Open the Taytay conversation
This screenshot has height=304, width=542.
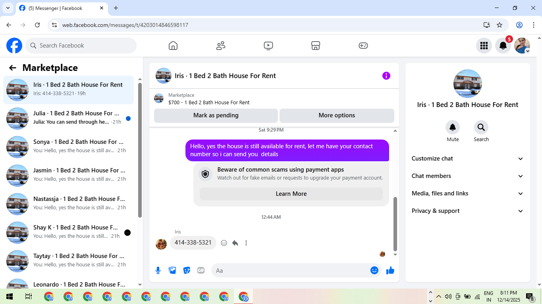coord(68,261)
